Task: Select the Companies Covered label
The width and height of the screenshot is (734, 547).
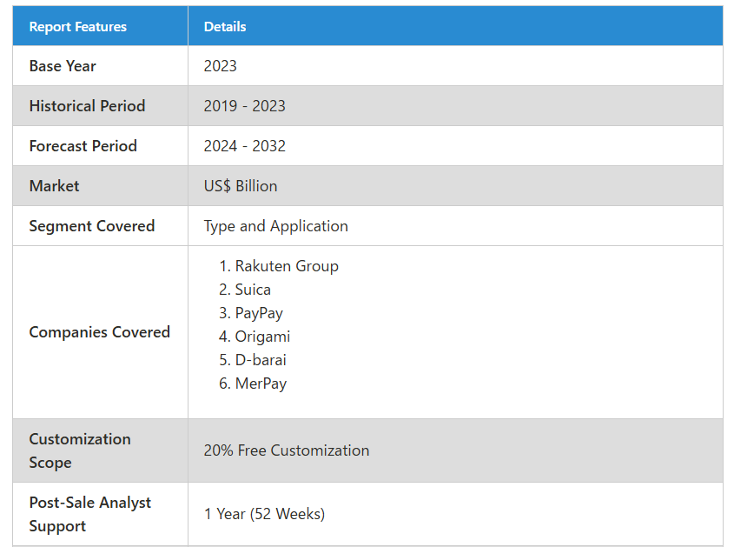Action: coord(99,332)
